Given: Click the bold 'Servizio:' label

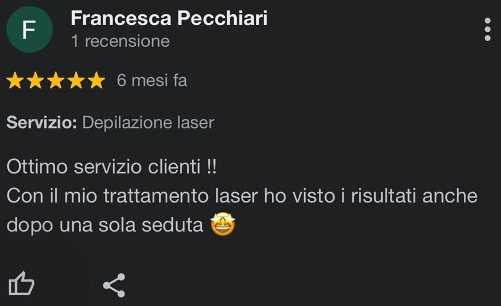Looking at the screenshot, I should pos(42,123).
